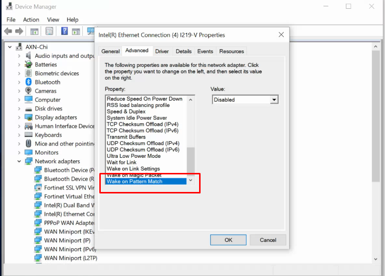Click the Back arrow toolbar icon
Screen dimensions: 385x276
coord(8,31)
